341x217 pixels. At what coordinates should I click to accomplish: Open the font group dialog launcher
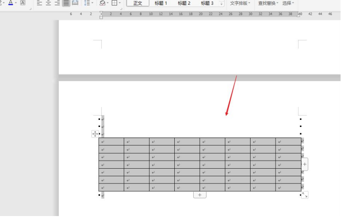(x=30, y=9)
